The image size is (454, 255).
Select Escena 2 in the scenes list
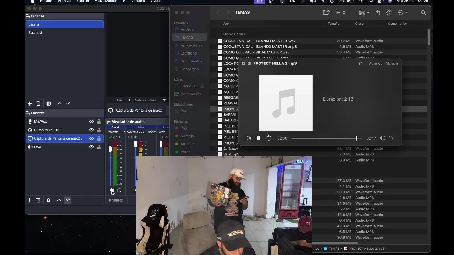point(65,33)
